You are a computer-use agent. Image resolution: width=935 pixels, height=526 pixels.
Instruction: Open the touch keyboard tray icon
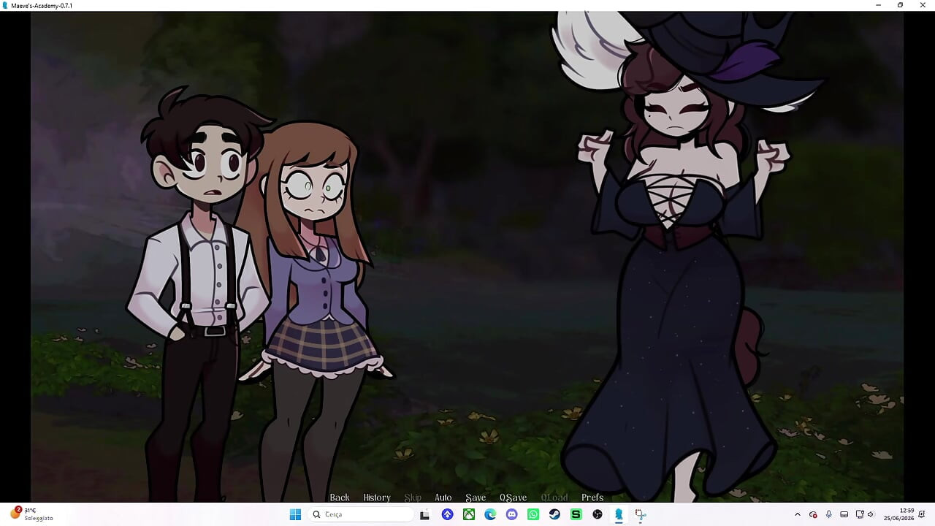click(844, 514)
